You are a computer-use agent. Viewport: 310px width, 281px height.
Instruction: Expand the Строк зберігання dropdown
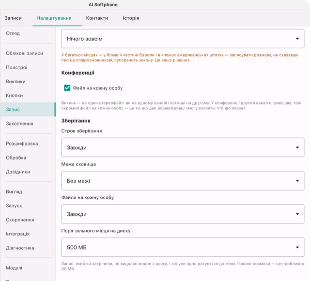coord(183,148)
